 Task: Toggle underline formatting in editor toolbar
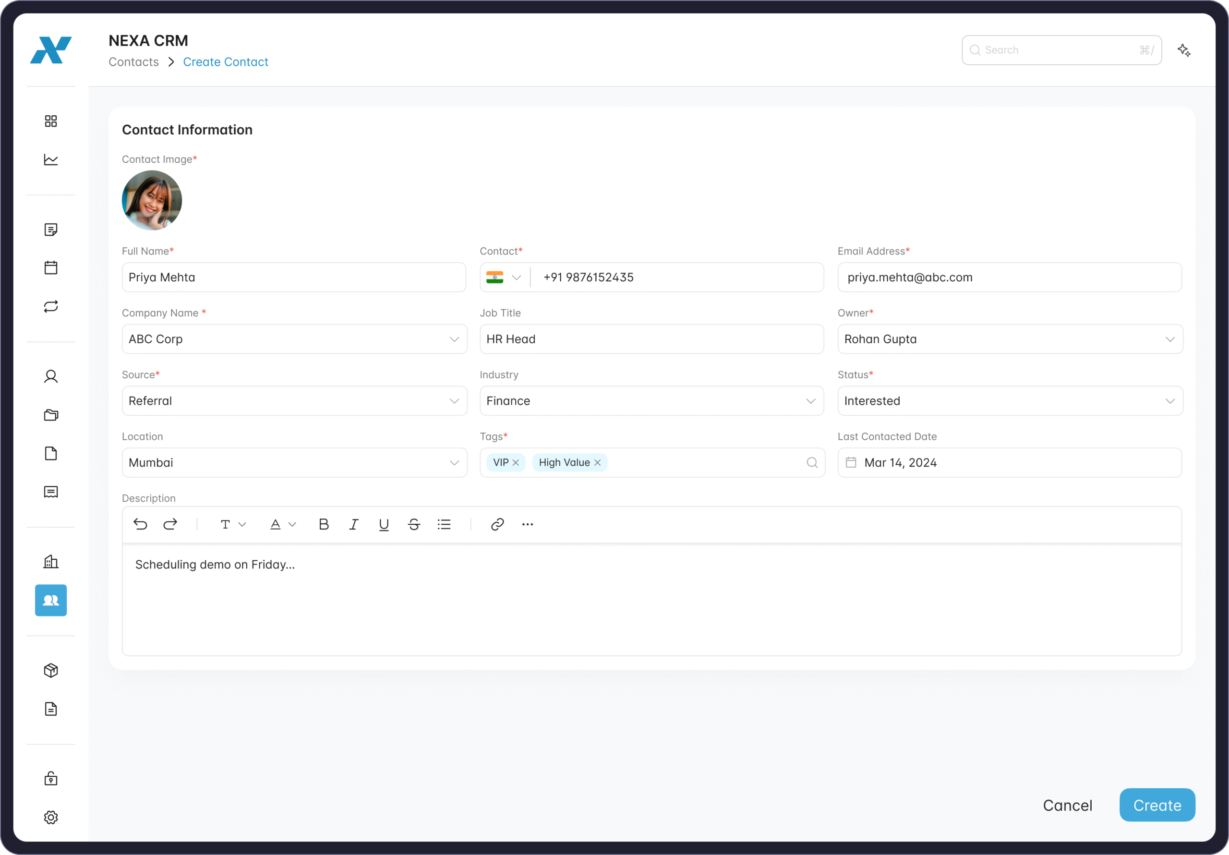pos(383,524)
